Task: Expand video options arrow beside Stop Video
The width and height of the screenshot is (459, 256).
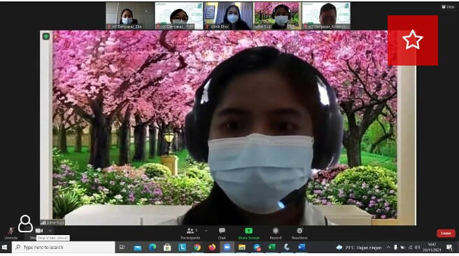Action: (50, 231)
